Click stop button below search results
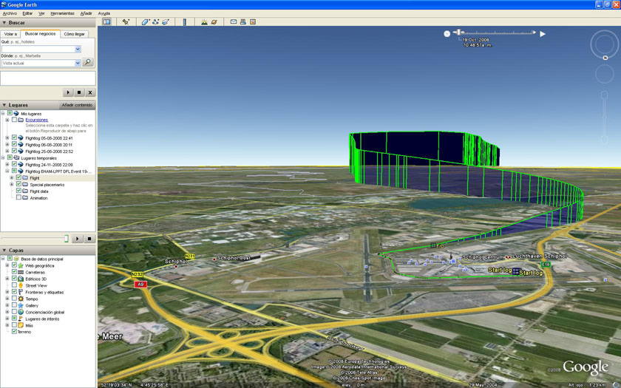 pos(79,92)
